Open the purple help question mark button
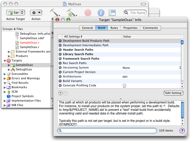 [182, 130]
